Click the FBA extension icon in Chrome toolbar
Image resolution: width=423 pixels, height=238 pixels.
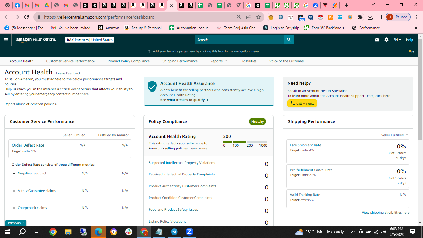pyautogui.click(x=340, y=17)
